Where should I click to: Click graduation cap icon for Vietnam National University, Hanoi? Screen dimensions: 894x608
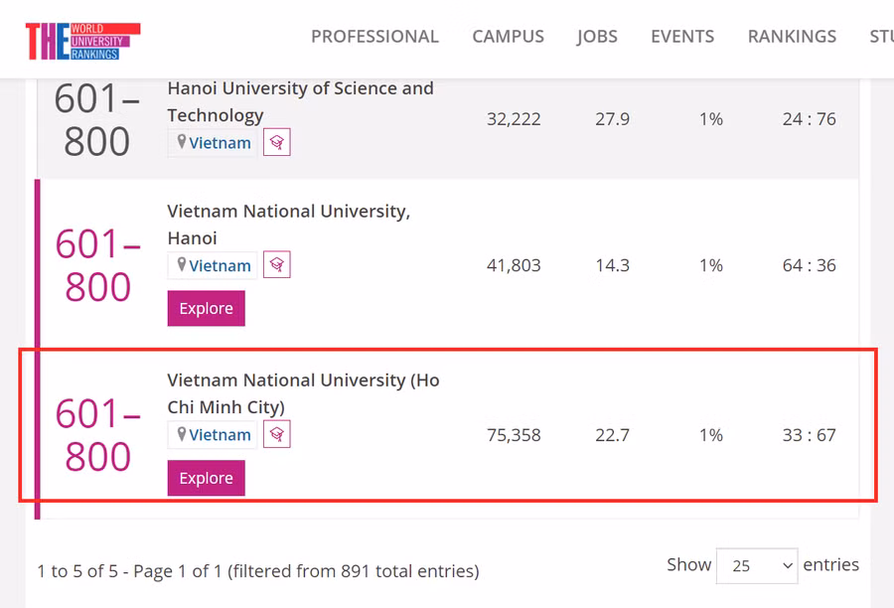276,264
